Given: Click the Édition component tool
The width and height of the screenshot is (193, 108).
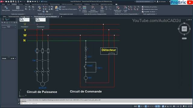Looking at the screenshot, I should [39, 9].
